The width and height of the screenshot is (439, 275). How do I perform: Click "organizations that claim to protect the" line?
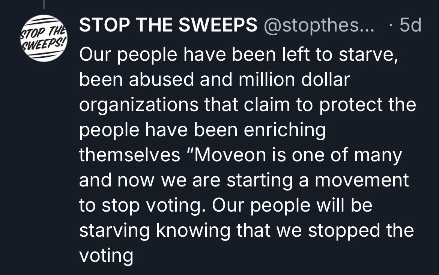pyautogui.click(x=248, y=105)
